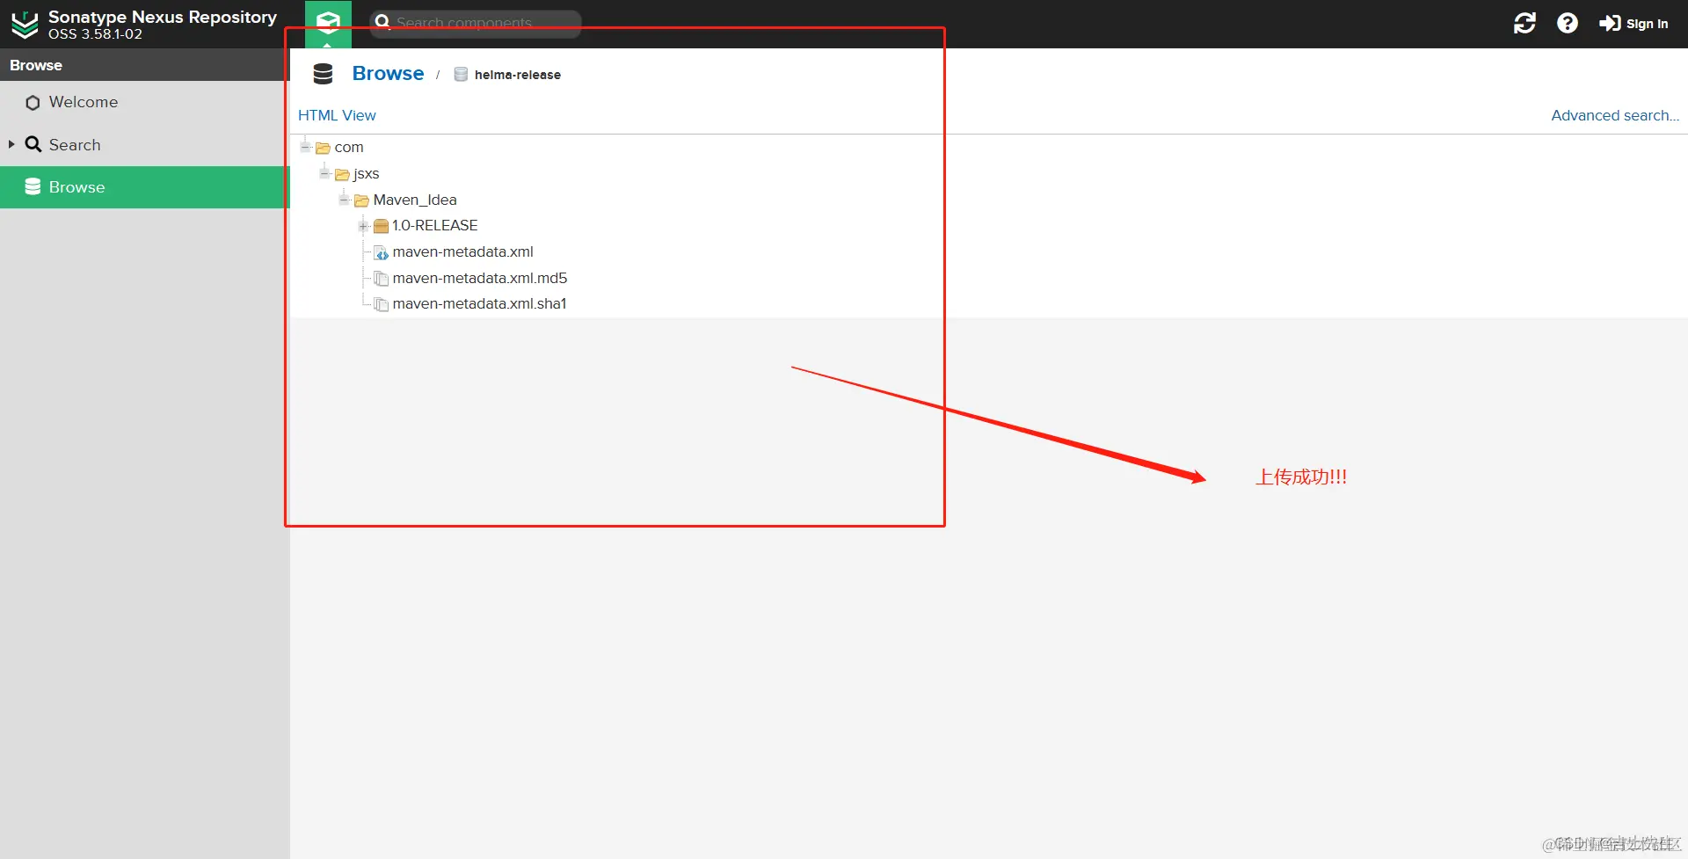Open the Help menu question mark icon
1688x859 pixels.
tap(1567, 24)
